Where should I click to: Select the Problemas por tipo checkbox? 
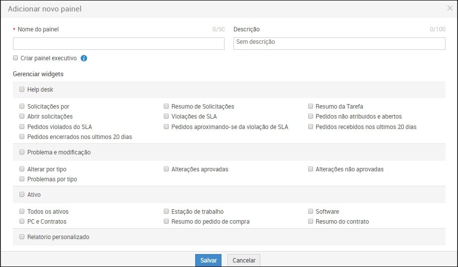point(22,179)
